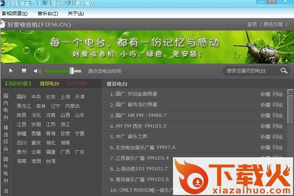Choose the 浙江 region
This screenshot has width=294, height=196.
coord(65,124)
